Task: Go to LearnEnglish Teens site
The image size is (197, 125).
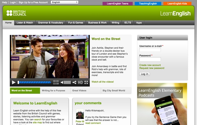Action: (x=118, y=3)
